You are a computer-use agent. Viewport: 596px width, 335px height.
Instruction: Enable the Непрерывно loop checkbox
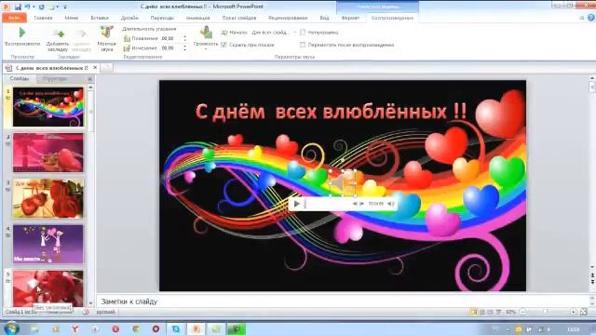coord(303,33)
